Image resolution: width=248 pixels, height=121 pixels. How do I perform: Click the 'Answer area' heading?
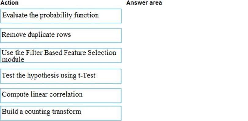(x=144, y=3)
